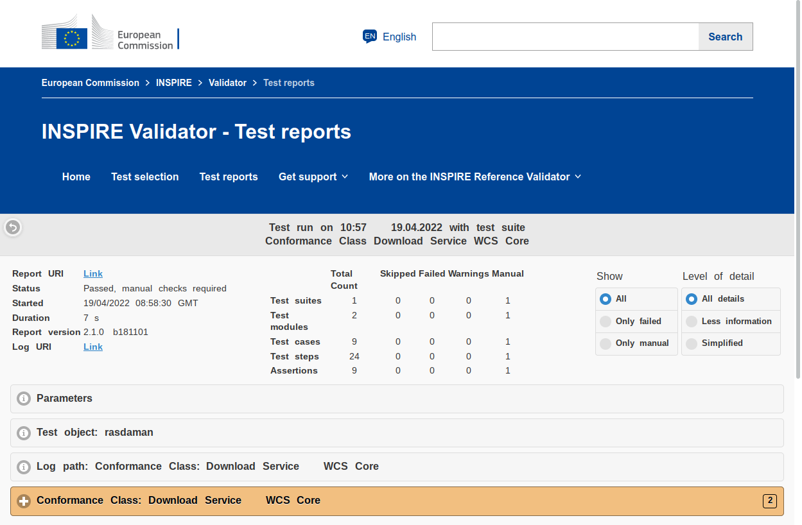Click into the search input field
Screen dimensions: 802x525
(566, 37)
